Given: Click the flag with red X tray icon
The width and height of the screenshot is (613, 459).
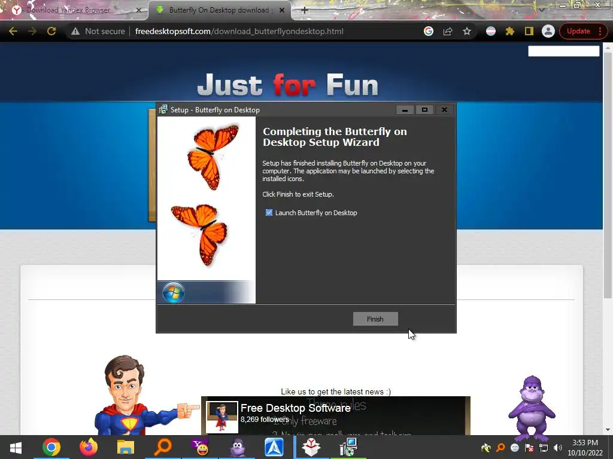Looking at the screenshot, I should 529,448.
